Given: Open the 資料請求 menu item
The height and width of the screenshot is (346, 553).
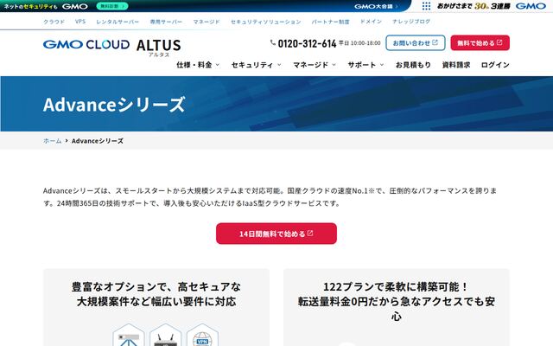Looking at the screenshot, I should coord(456,65).
